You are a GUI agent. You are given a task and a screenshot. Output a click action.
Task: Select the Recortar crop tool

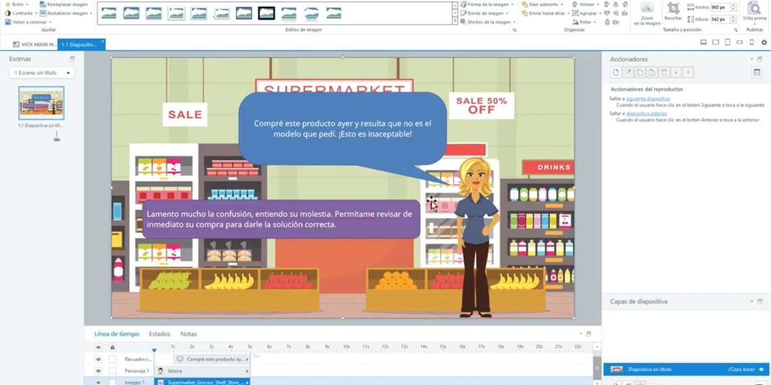[x=673, y=11]
